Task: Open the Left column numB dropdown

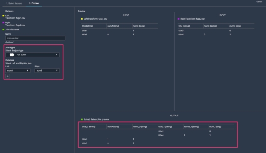Action: pos(18,70)
